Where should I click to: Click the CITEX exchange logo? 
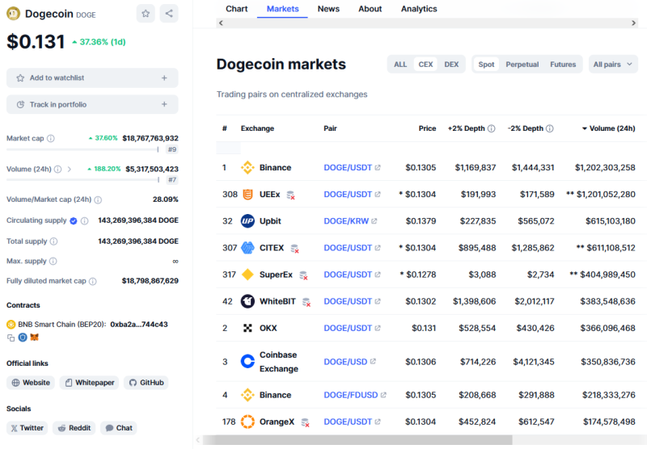[x=247, y=248]
